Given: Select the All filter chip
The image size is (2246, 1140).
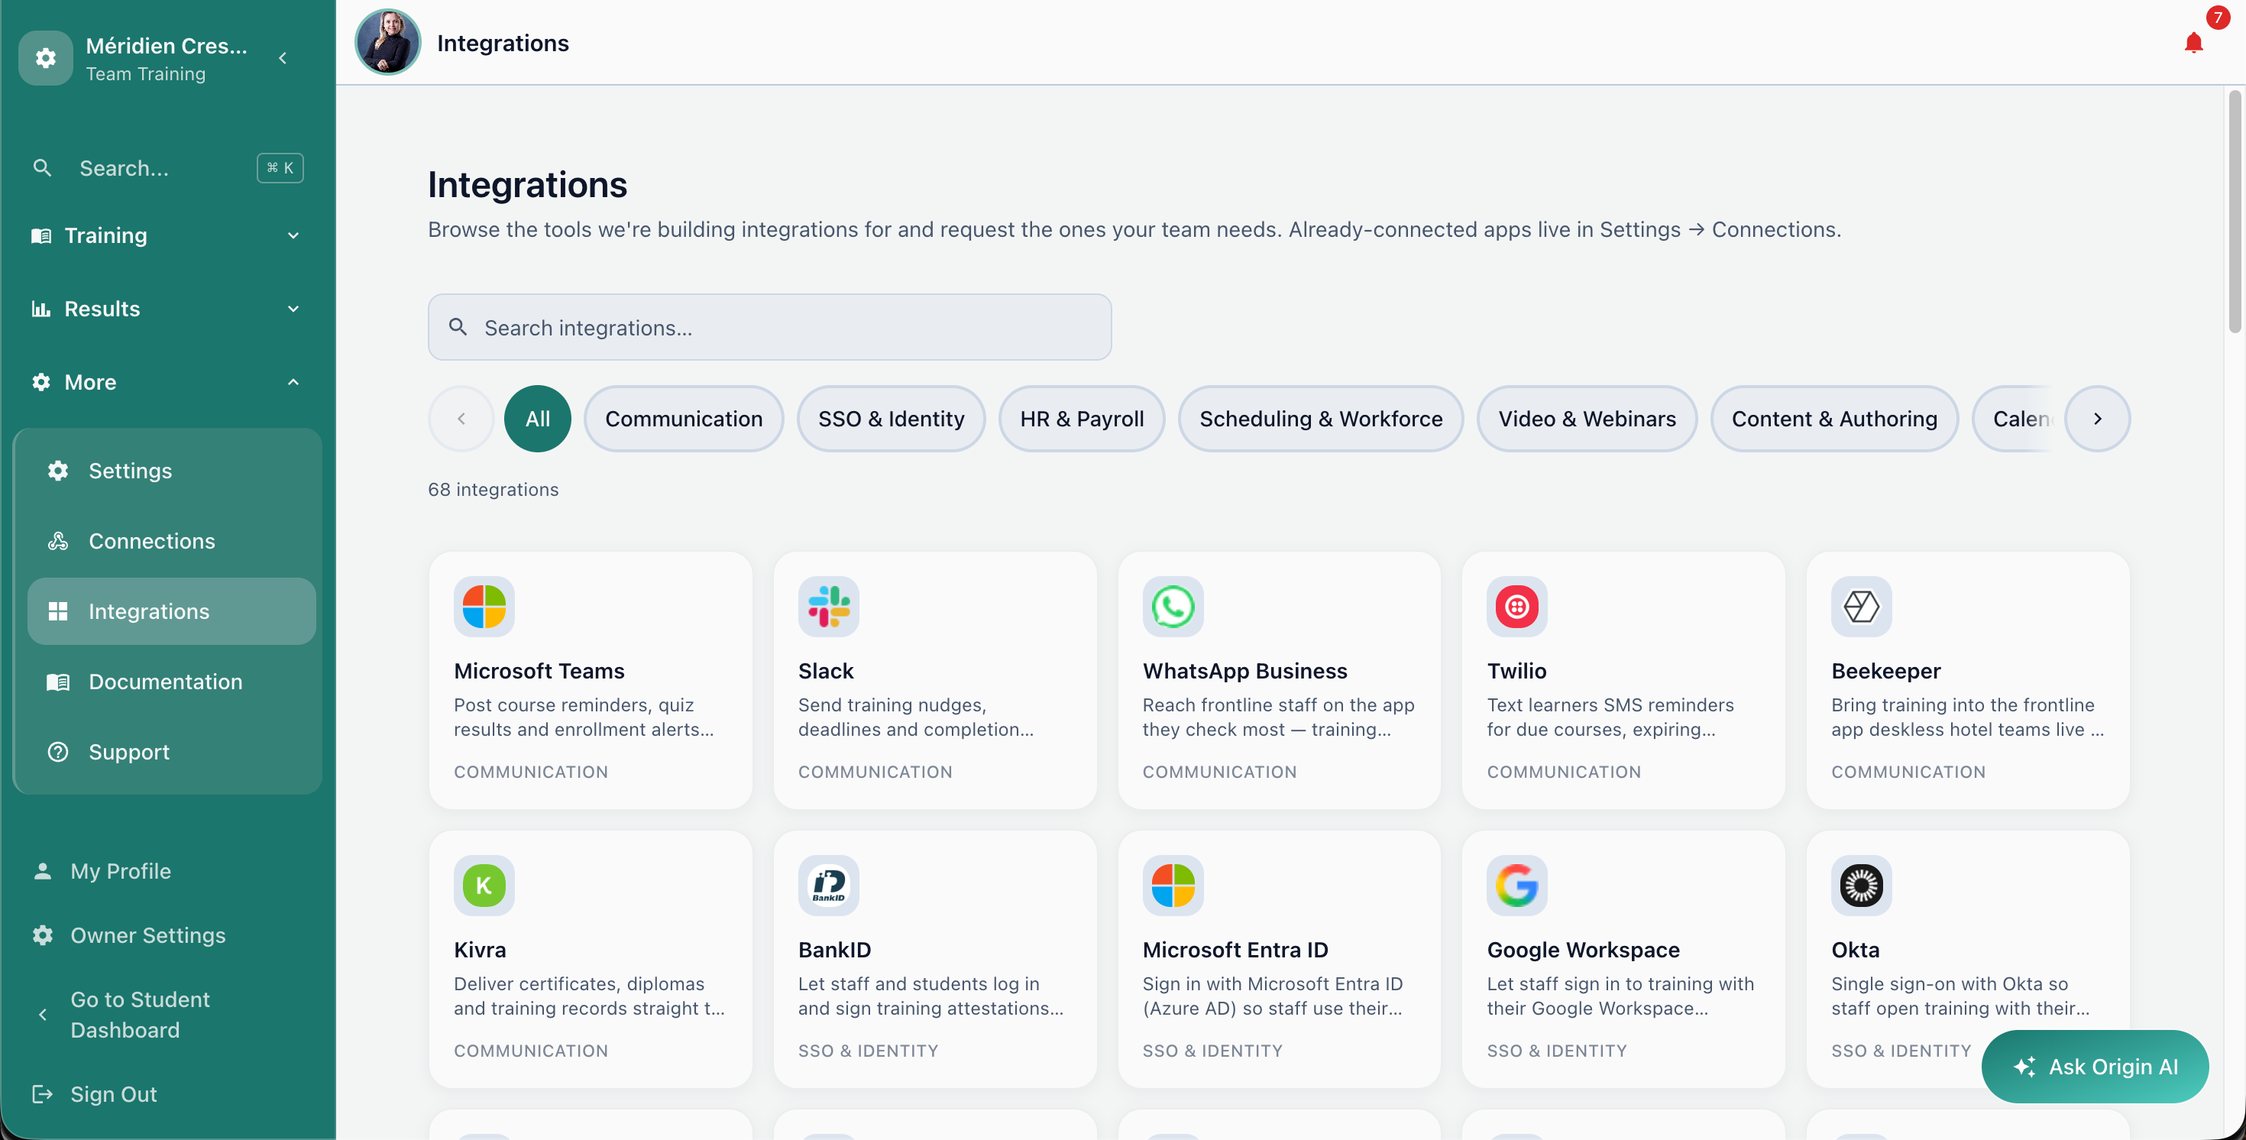Looking at the screenshot, I should (x=537, y=419).
